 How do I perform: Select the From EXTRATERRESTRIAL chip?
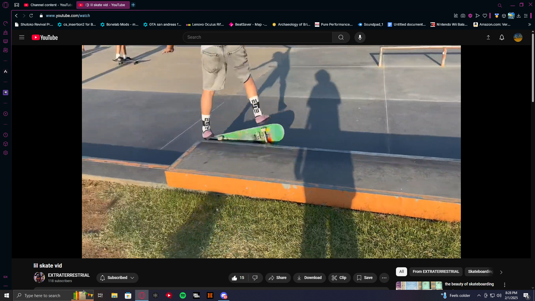coord(436,271)
